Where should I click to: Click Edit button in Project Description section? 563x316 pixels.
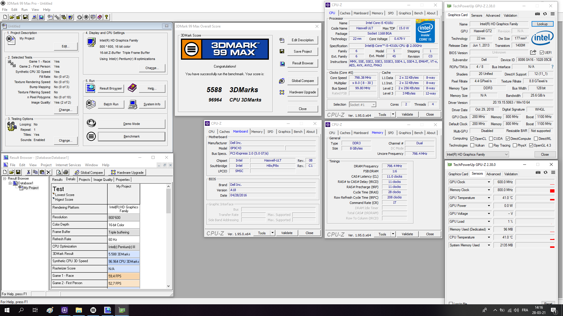(66, 46)
